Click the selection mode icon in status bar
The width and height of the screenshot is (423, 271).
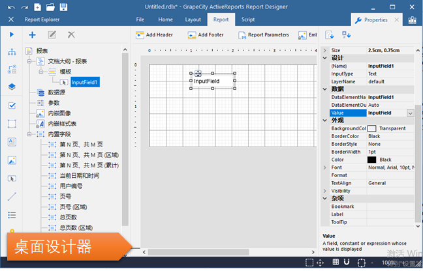309,263
